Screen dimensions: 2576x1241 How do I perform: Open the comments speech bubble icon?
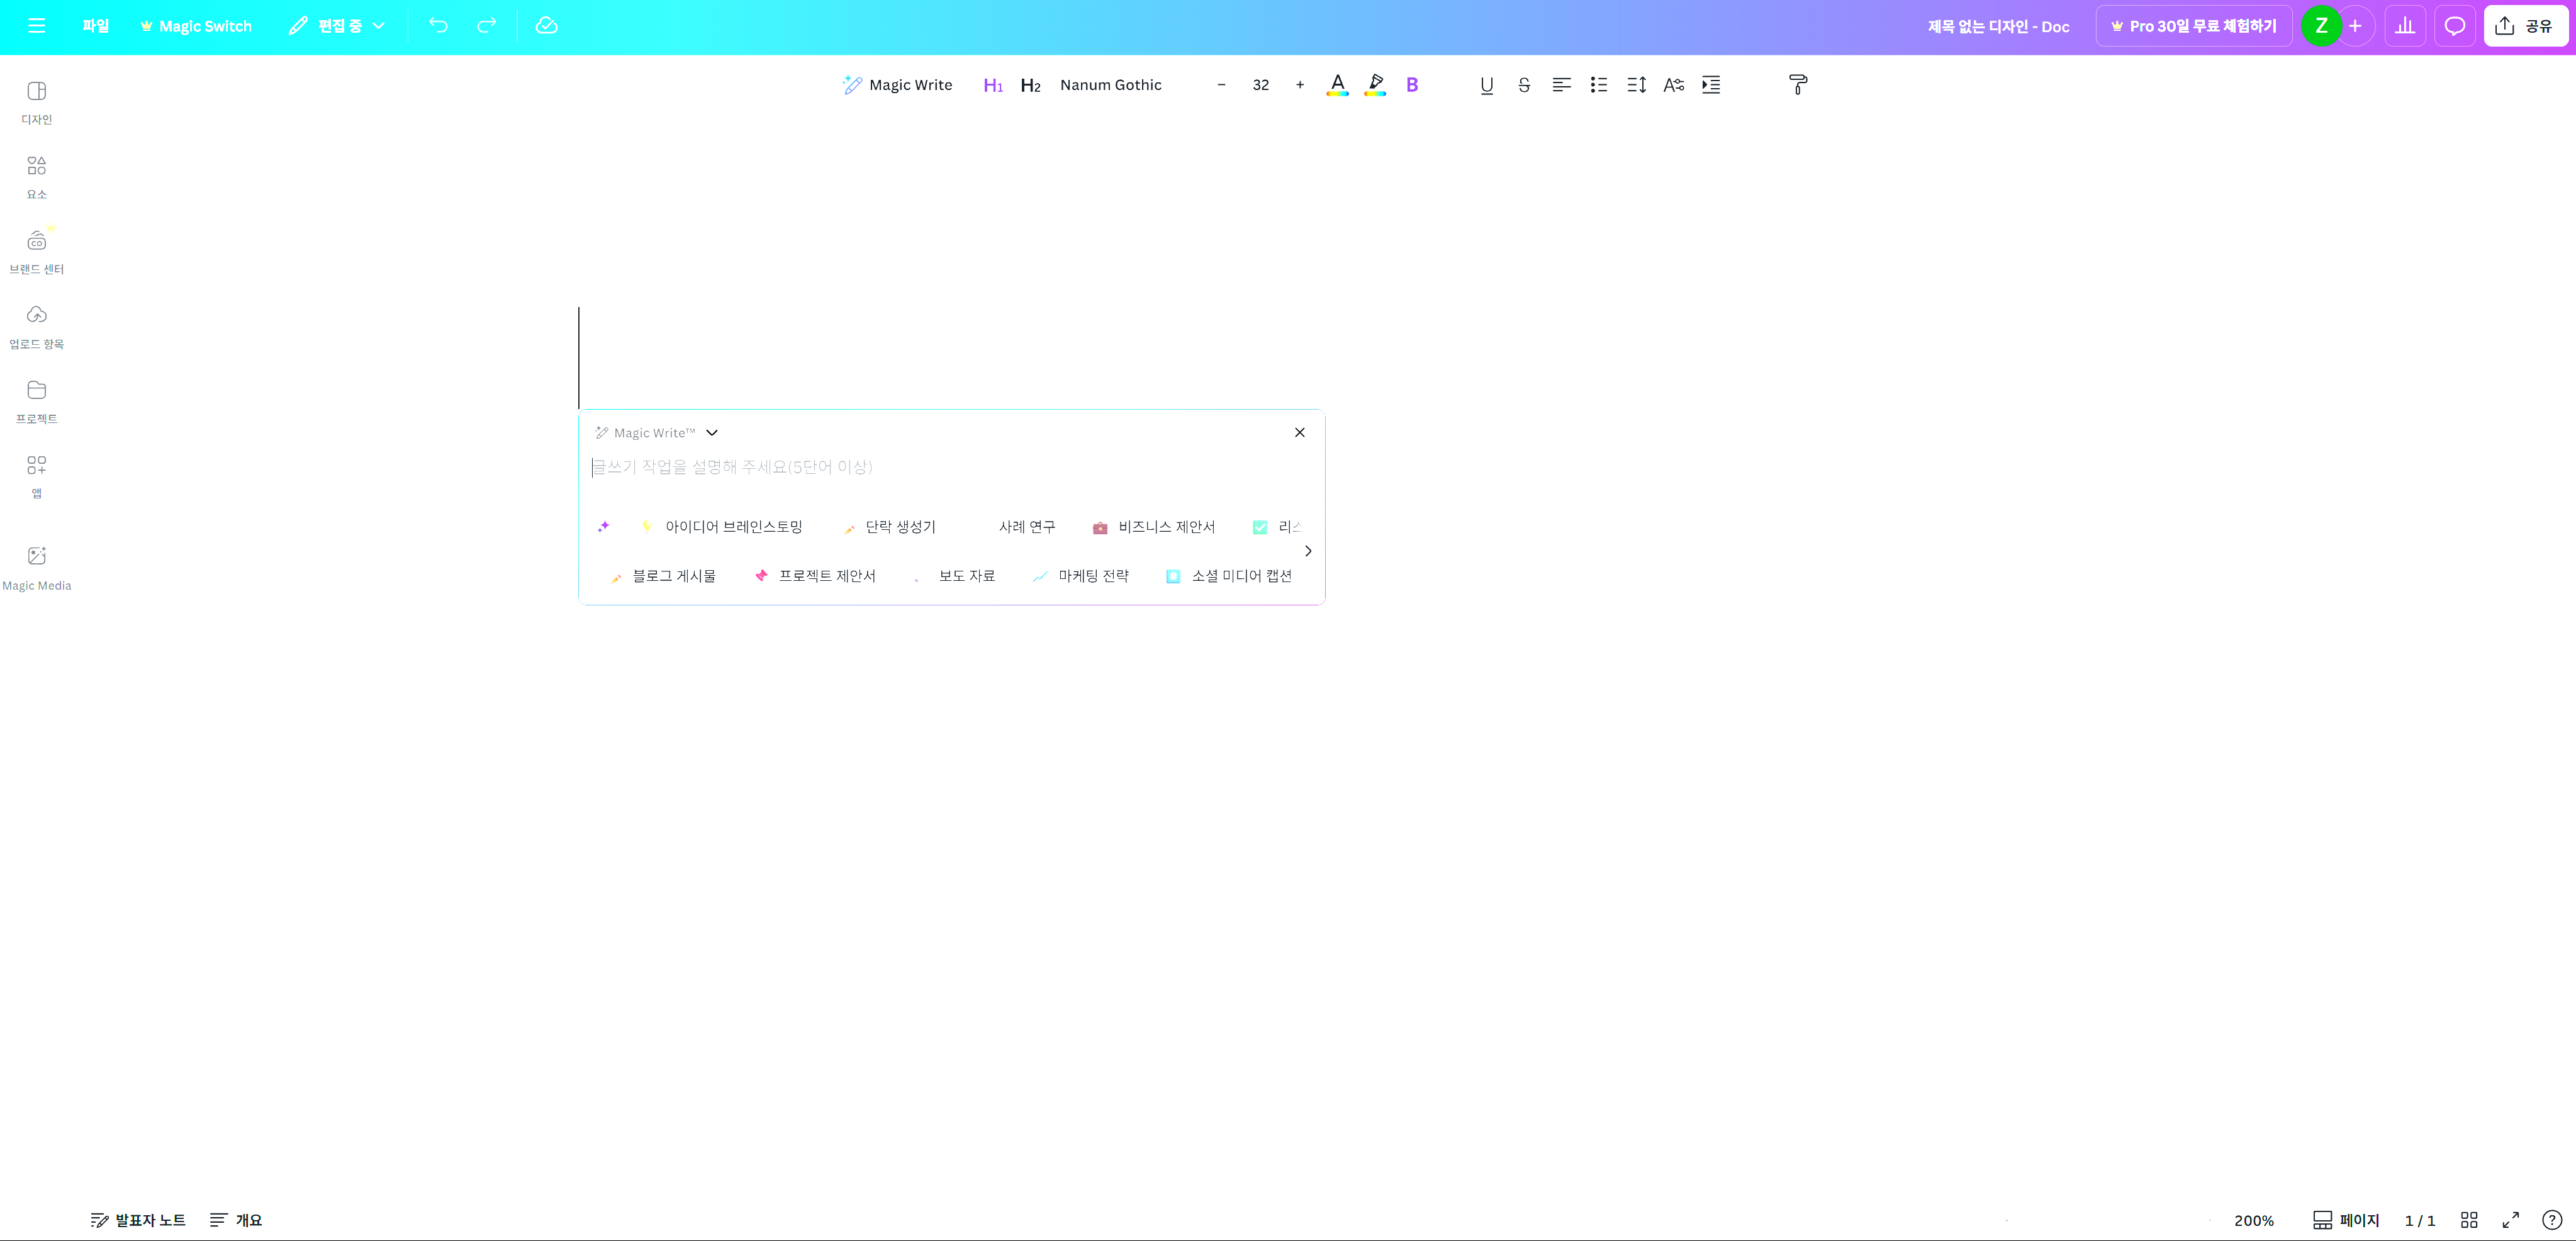coord(2454,26)
